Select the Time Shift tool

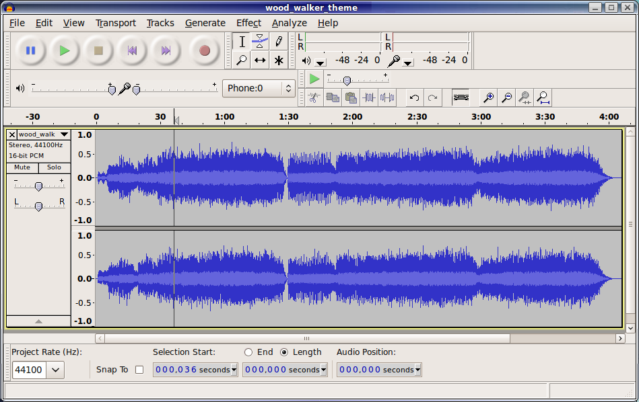(260, 61)
